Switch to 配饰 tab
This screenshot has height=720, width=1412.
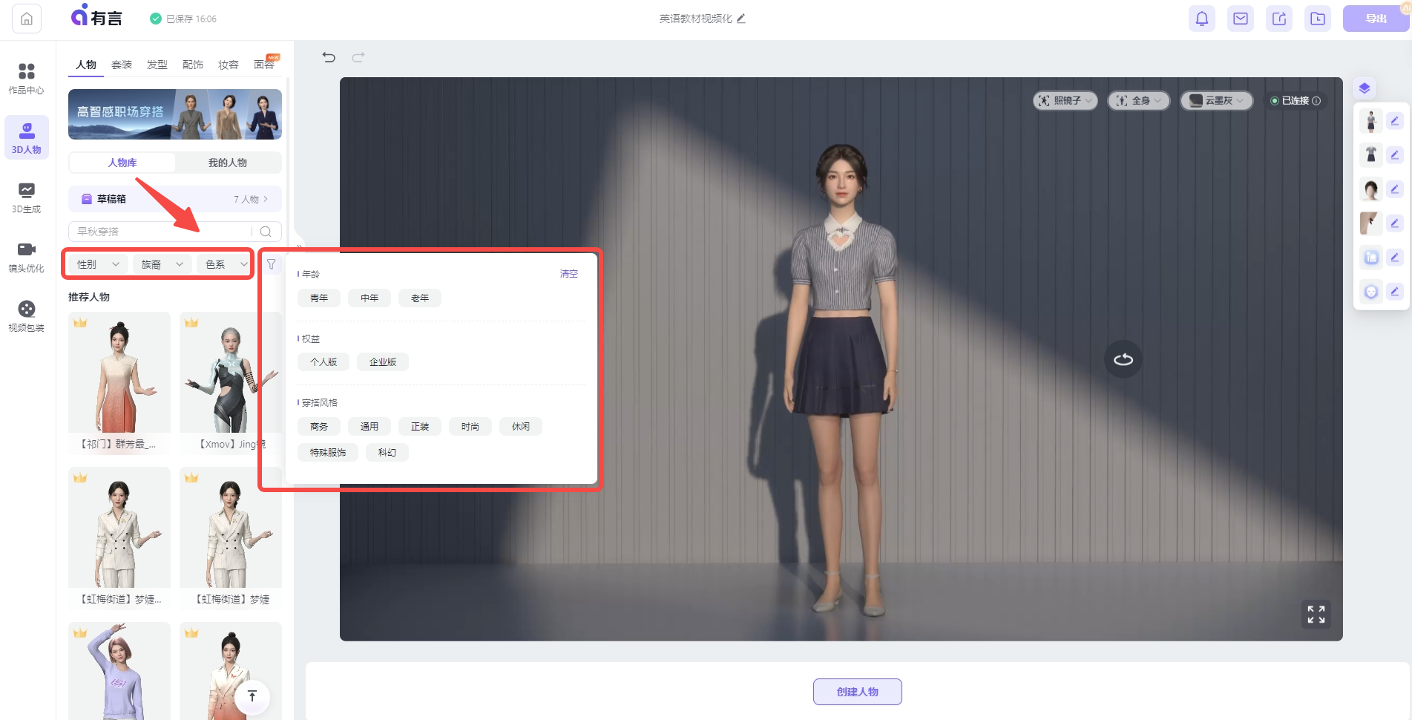[193, 65]
